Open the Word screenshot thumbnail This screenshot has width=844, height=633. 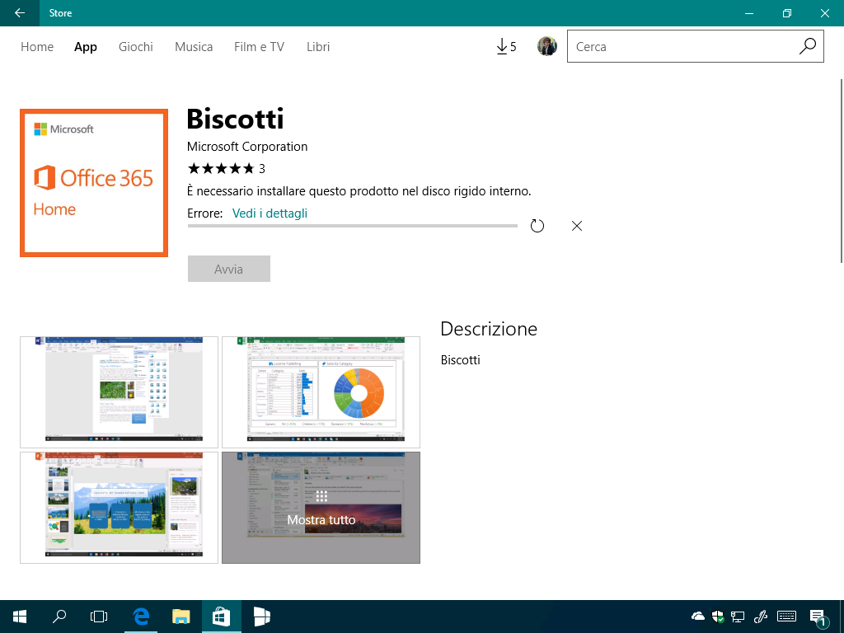tap(119, 392)
